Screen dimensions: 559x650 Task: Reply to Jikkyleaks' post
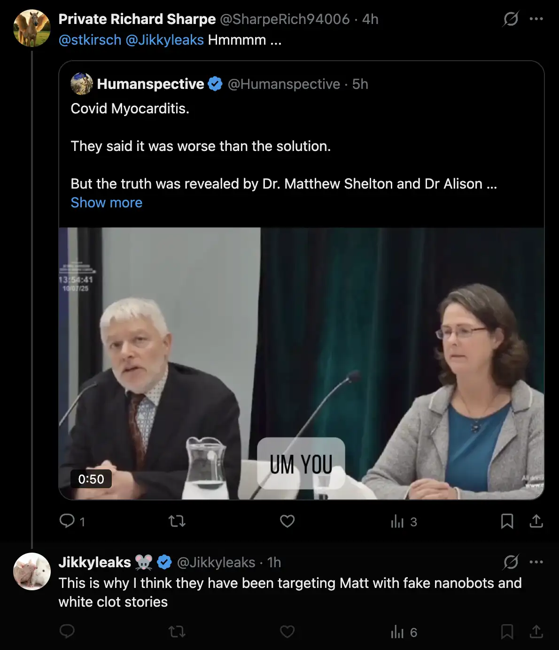[x=67, y=632]
